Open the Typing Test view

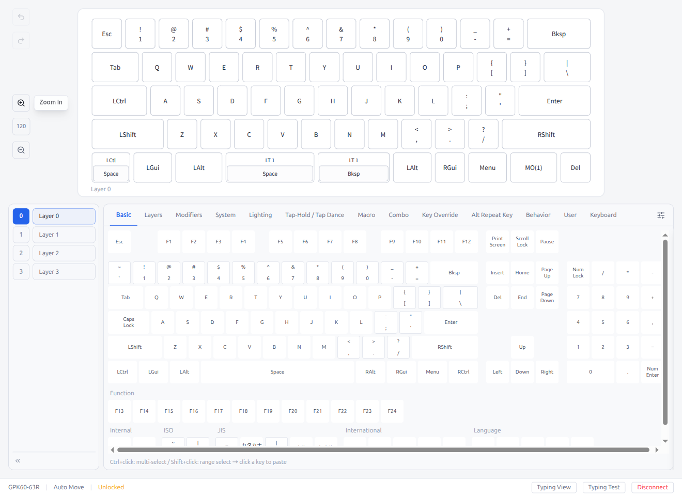pos(603,487)
